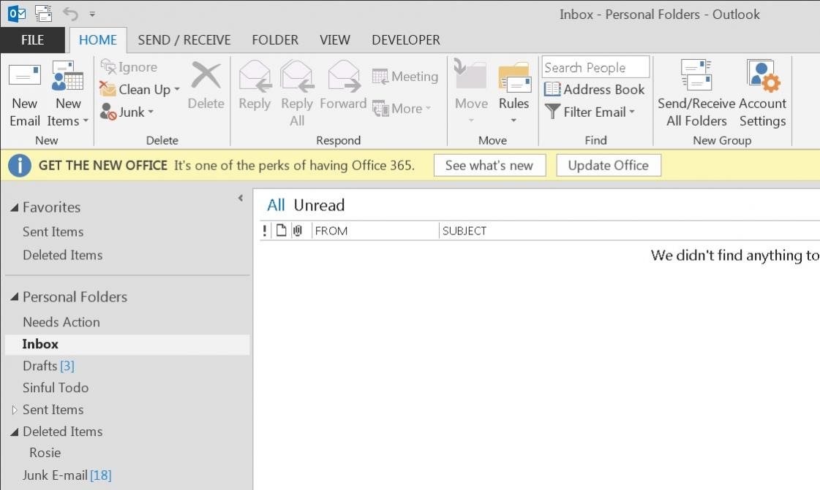The image size is (820, 490).
Task: Expand Sent Items under Personal Folders
Action: click(15, 410)
